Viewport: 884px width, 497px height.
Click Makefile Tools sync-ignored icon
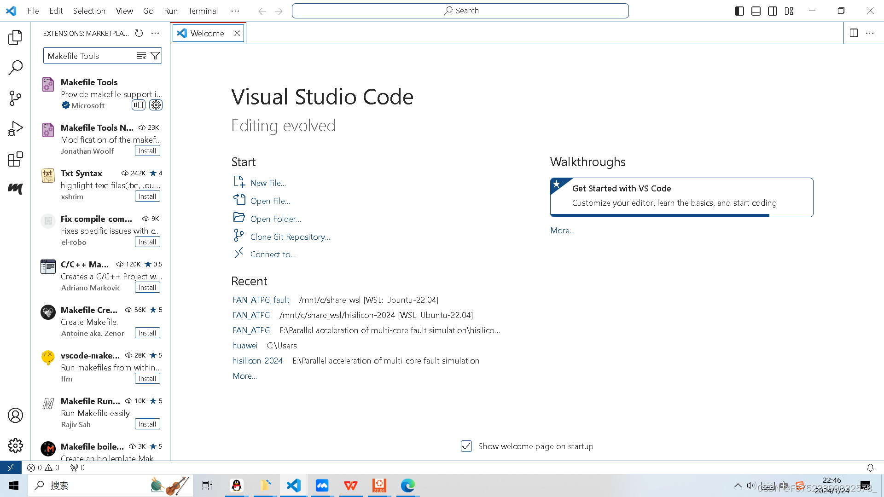[x=139, y=105]
